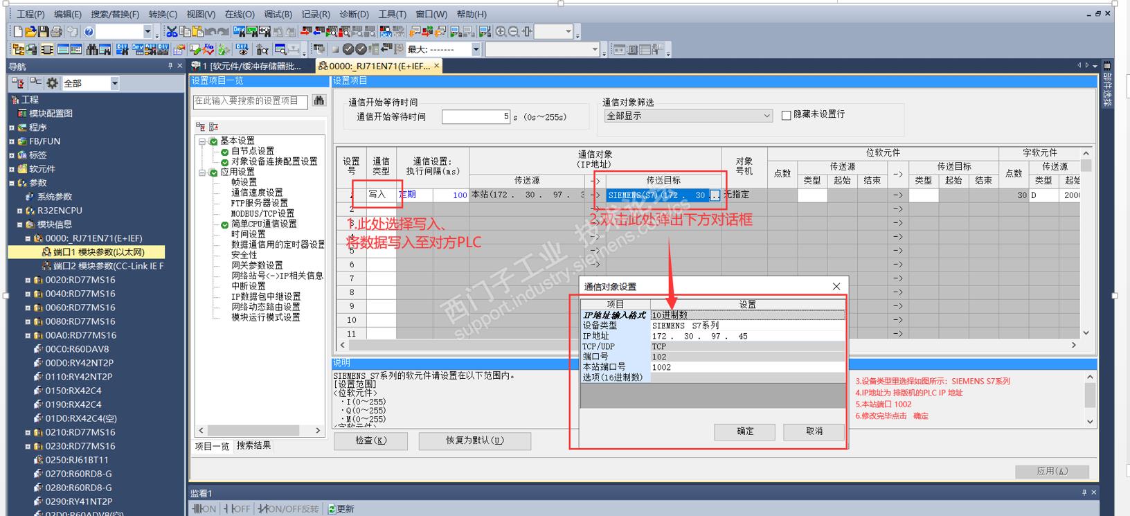Viewport: 1130px width, 516px height.
Task: Expand the 标签 tree node
Action: pos(12,155)
